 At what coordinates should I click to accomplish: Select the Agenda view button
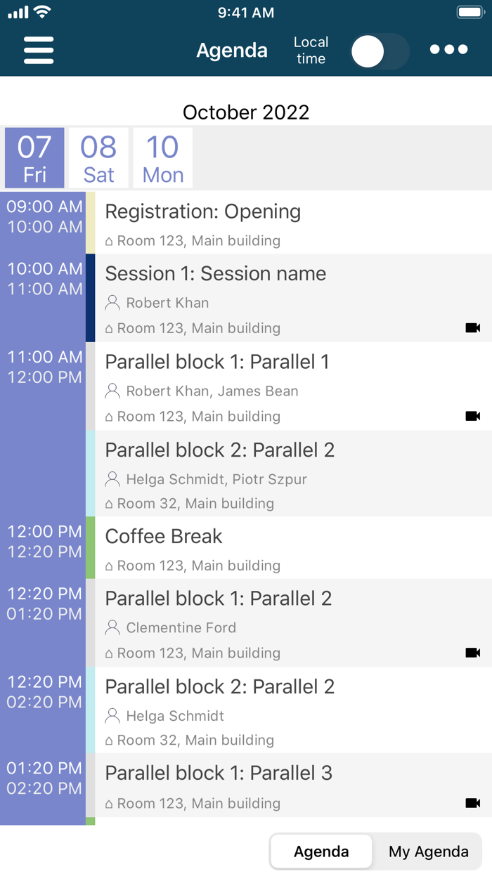coord(321,851)
